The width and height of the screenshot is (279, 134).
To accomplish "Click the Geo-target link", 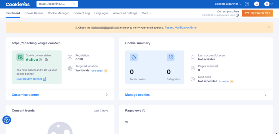I will pos(97,71).
